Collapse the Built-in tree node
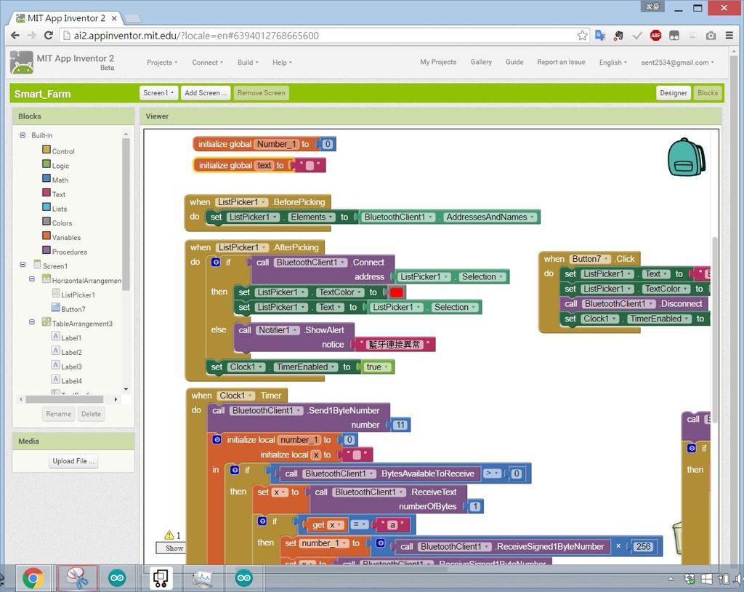 (x=23, y=135)
